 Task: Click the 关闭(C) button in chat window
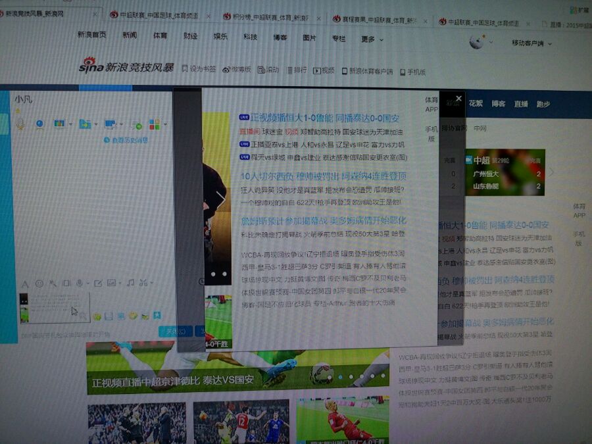tap(176, 332)
